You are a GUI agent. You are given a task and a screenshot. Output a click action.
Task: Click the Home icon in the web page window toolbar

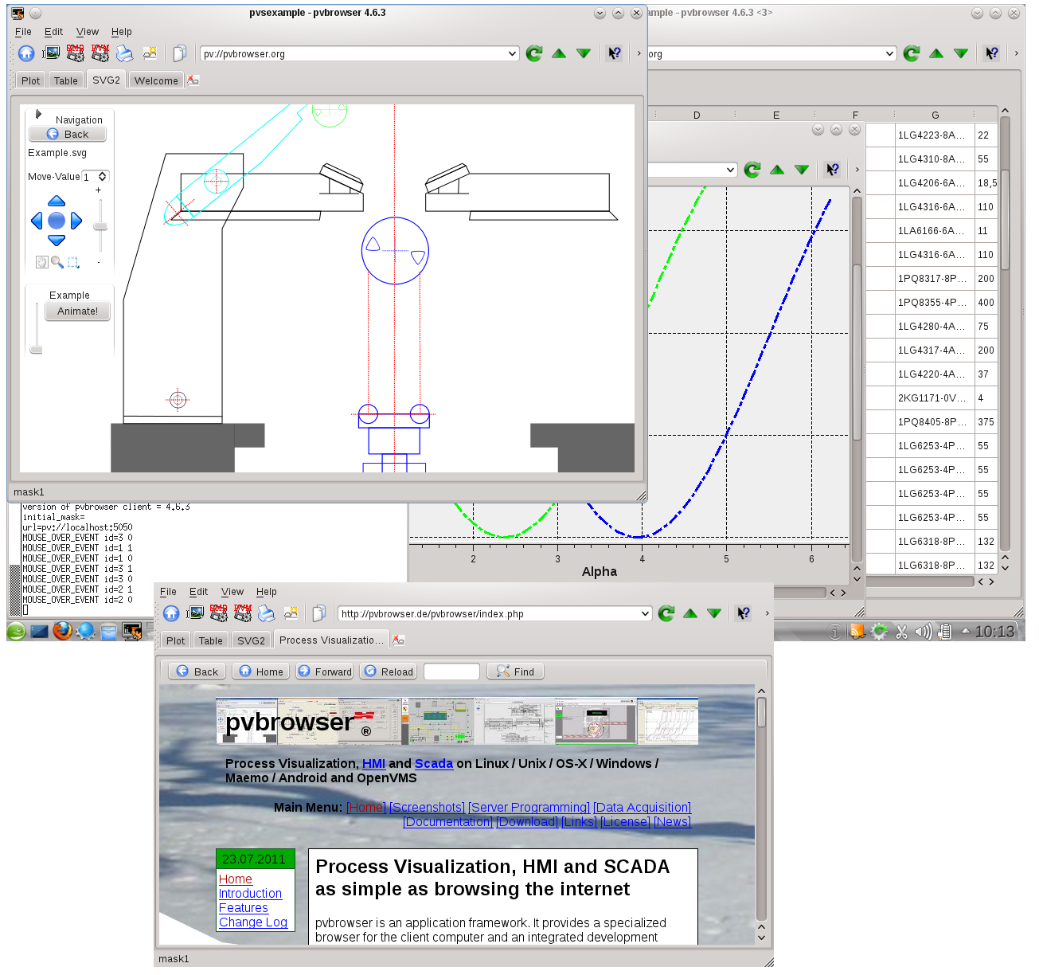click(171, 613)
